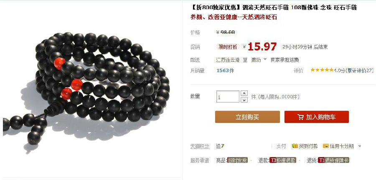Image resolution: width=376 pixels, height=180 pixels.
Task: Click the shopping cart icon
Action: pyautogui.click(x=300, y=117)
